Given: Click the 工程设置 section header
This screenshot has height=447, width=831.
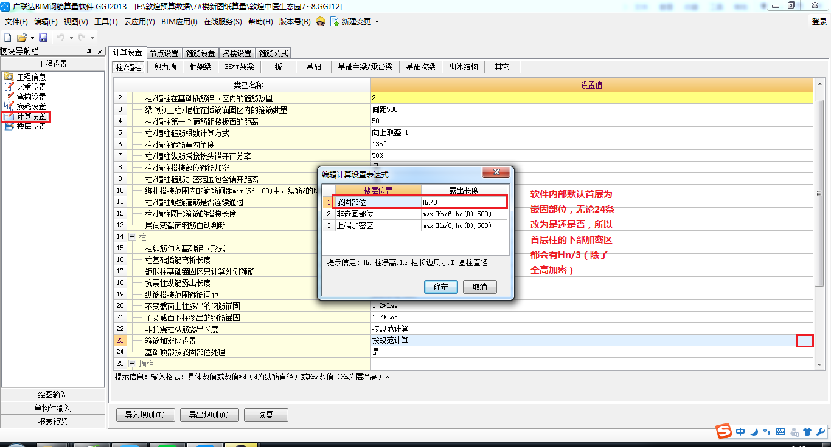Looking at the screenshot, I should (53, 64).
